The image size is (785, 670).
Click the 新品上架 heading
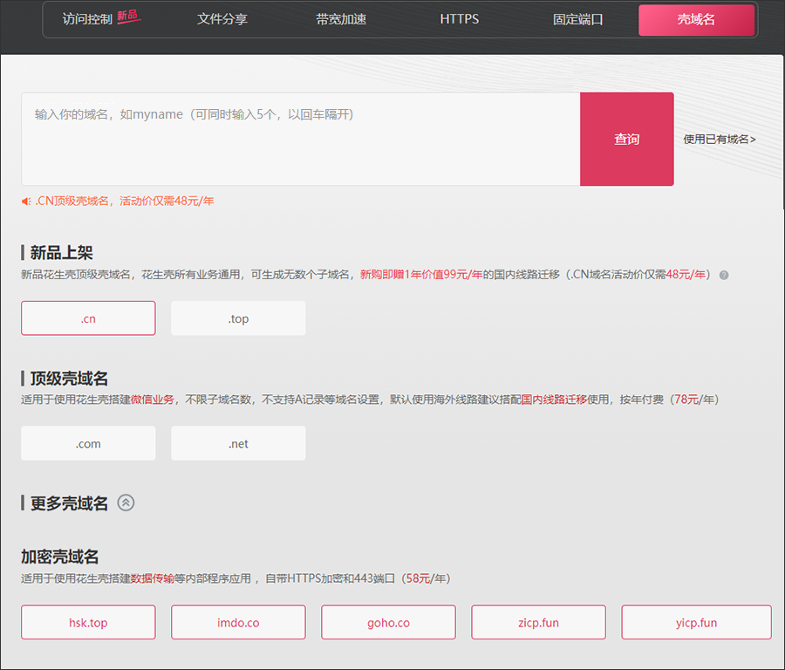pyautogui.click(x=62, y=253)
